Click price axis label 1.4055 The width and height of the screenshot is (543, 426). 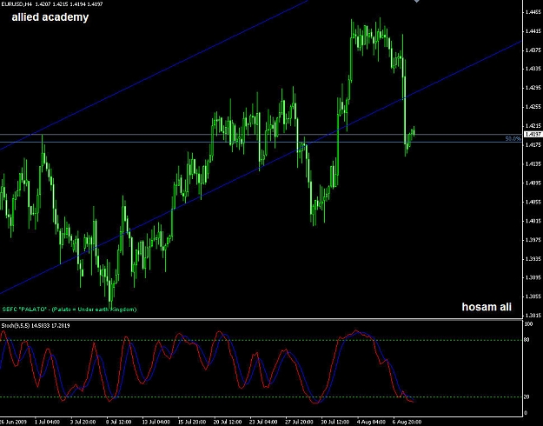tap(533, 202)
